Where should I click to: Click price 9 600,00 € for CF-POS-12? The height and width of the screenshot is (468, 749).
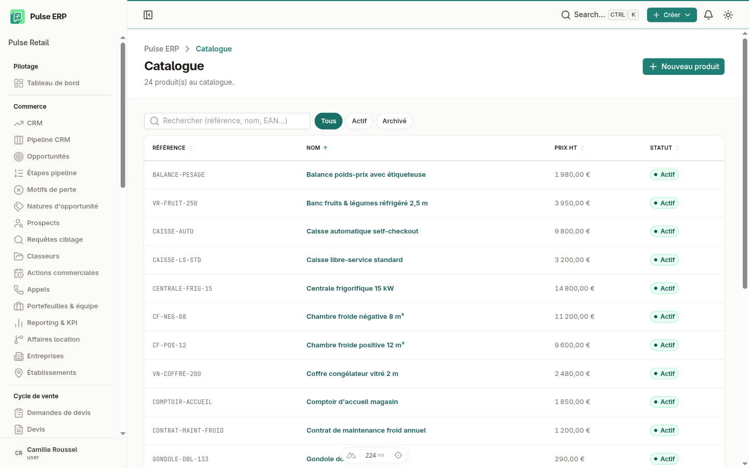572,345
